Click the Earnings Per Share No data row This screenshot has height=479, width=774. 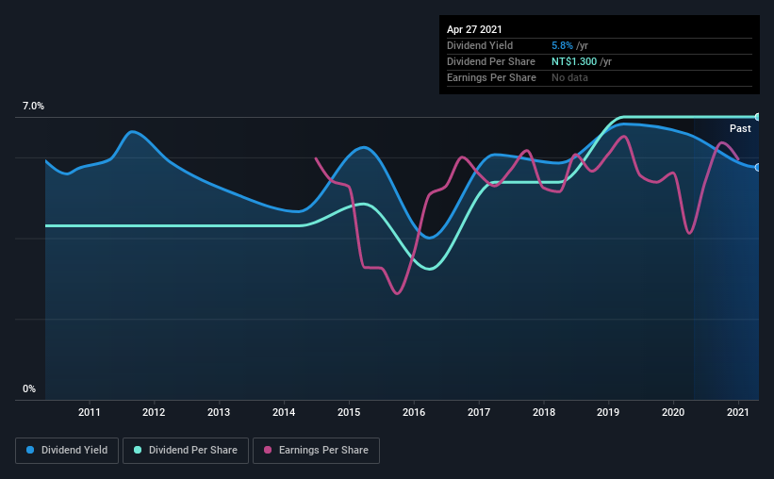pyautogui.click(x=600, y=77)
